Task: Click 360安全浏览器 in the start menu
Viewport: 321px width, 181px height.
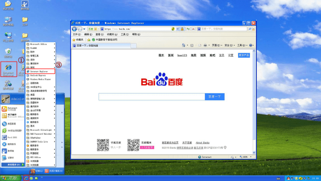Action: (12, 131)
